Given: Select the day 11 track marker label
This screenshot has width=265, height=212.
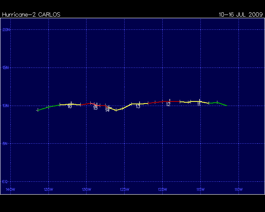Looking at the screenshot, I should [x=199, y=104].
